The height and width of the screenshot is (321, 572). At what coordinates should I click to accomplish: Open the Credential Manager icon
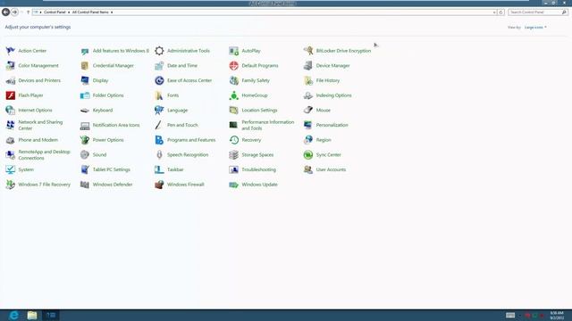[x=85, y=65]
